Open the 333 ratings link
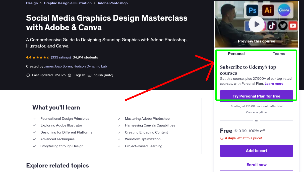The image size is (304, 172). [x=61, y=57]
